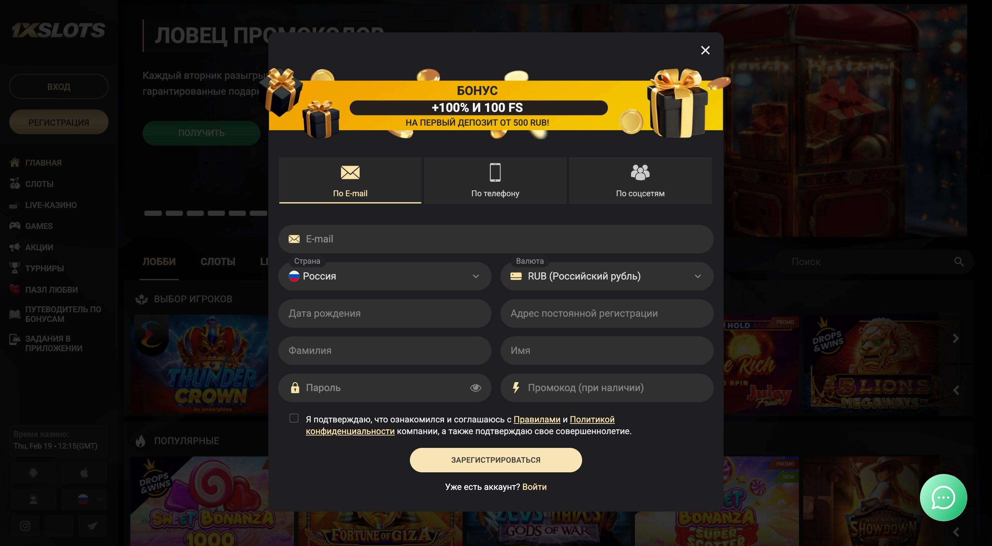This screenshot has height=546, width=992.
Task: Click the social networks people icon
Action: tap(640, 172)
